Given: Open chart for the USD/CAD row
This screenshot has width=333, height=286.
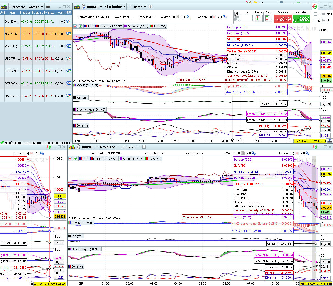Looking at the screenshot, I should (69, 96).
